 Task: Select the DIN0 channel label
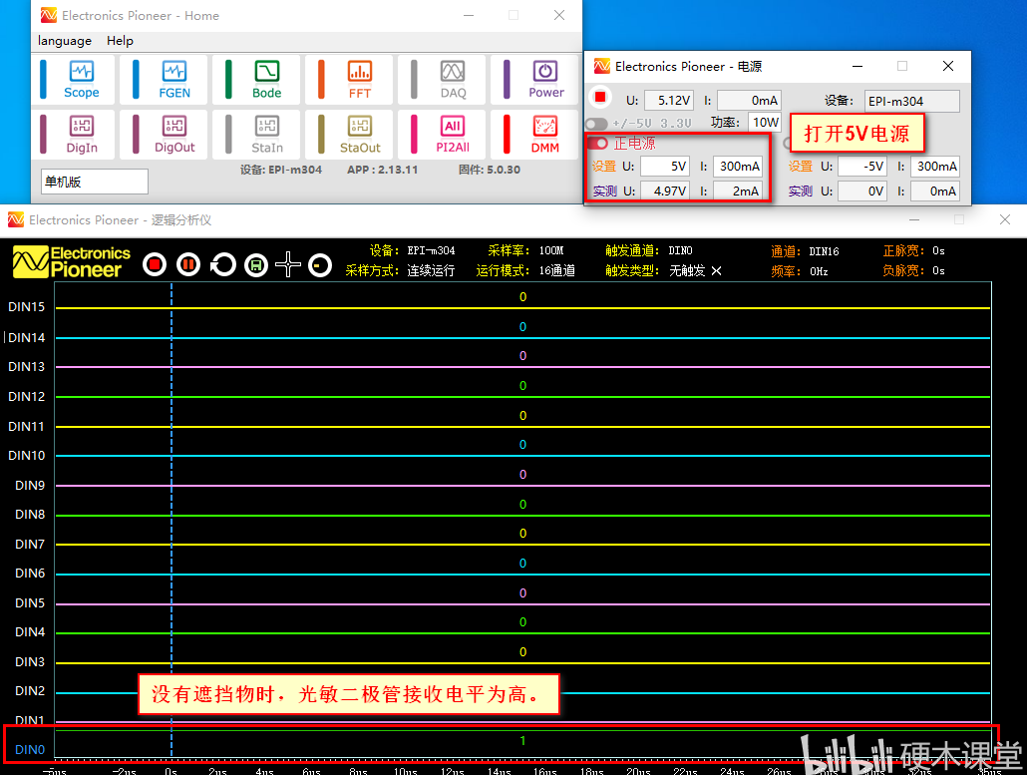(x=30, y=749)
